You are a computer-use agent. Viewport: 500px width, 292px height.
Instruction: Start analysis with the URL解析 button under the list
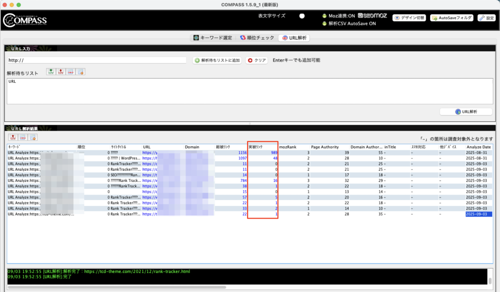tap(466, 112)
